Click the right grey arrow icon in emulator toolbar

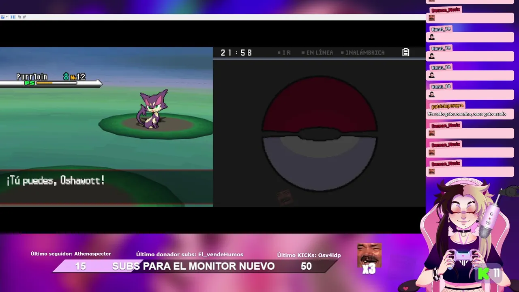pyautogui.click(x=24, y=17)
